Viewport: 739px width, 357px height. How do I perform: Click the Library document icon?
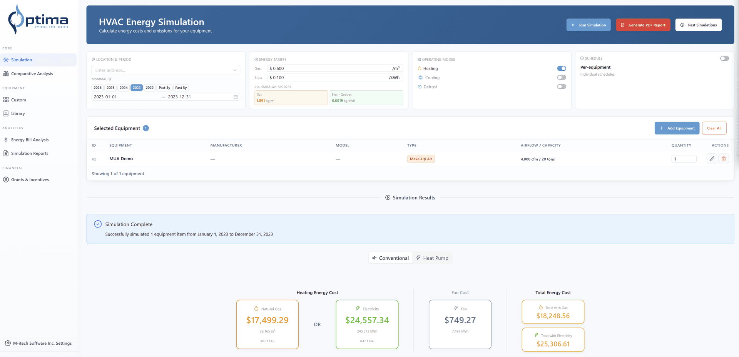coord(6,113)
